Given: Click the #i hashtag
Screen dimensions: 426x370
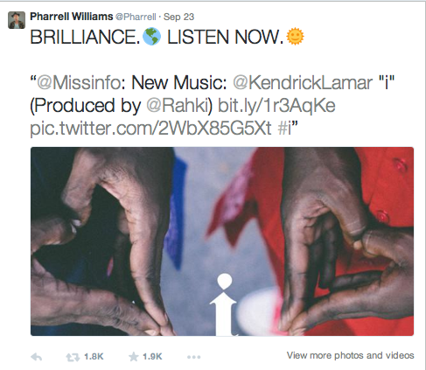Looking at the screenshot, I should pos(284,128).
